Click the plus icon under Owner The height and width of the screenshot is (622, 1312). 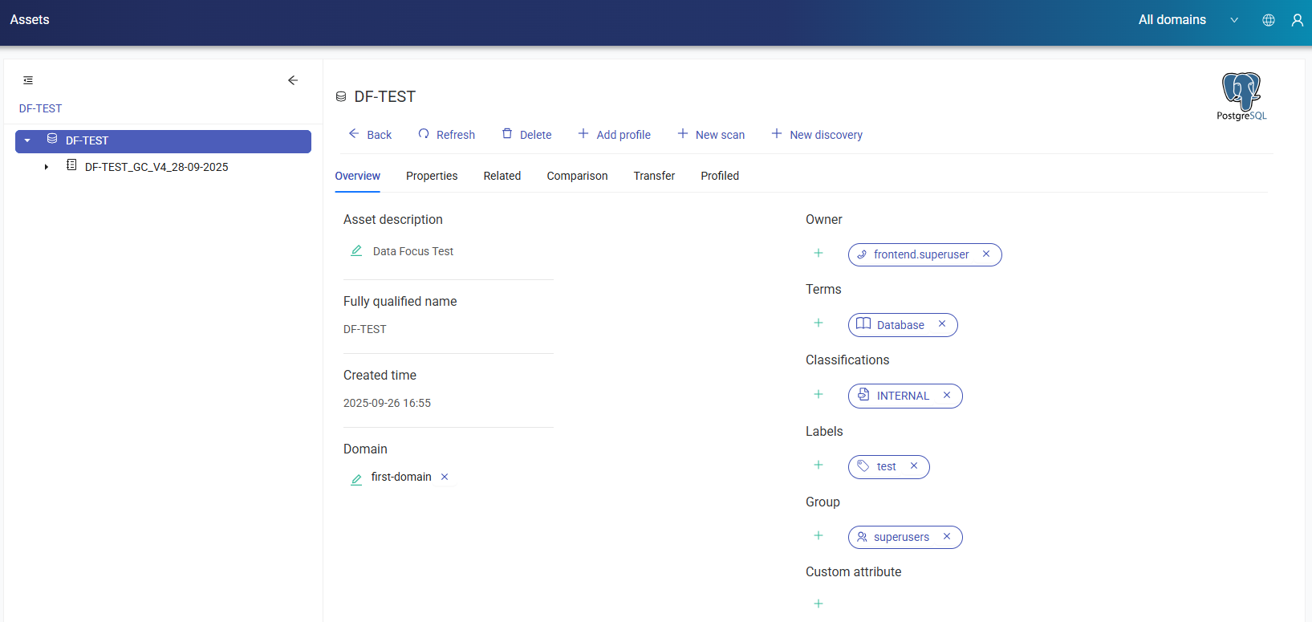[818, 253]
